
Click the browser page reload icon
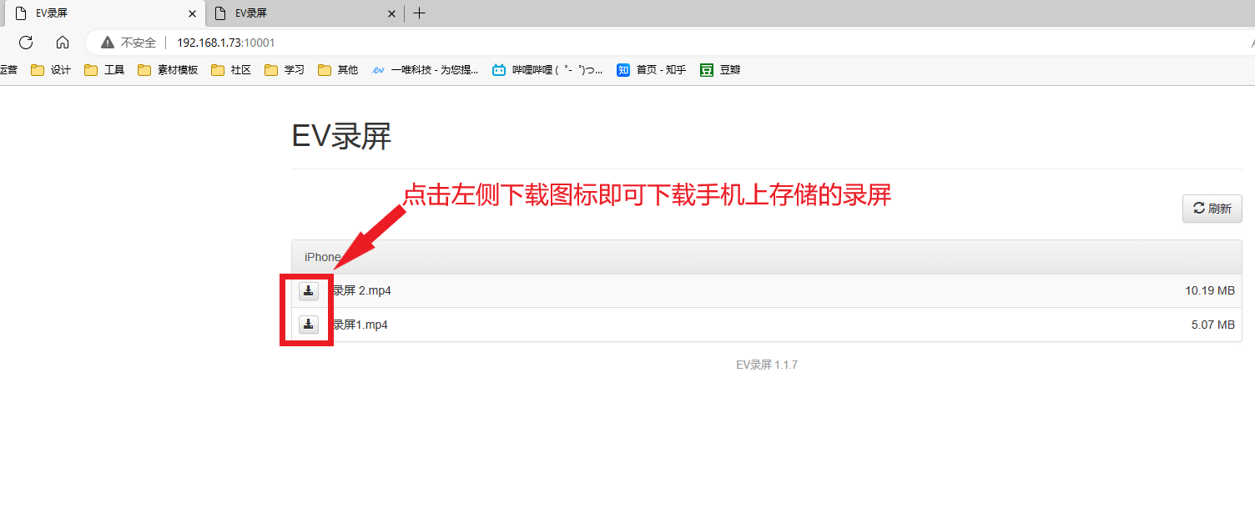25,43
